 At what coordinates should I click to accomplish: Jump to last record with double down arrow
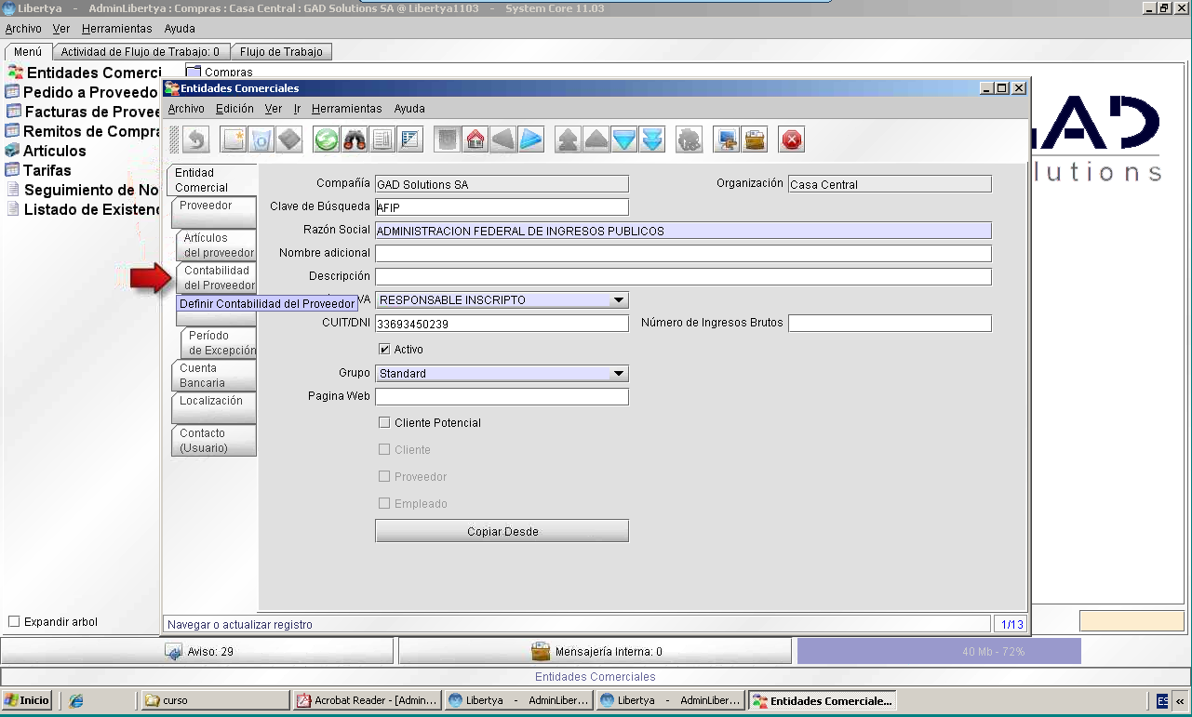coord(652,139)
